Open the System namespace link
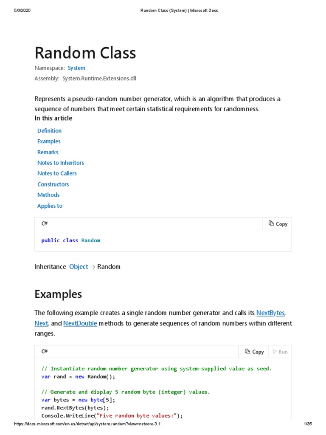The width and height of the screenshot is (326, 435). coord(76,68)
